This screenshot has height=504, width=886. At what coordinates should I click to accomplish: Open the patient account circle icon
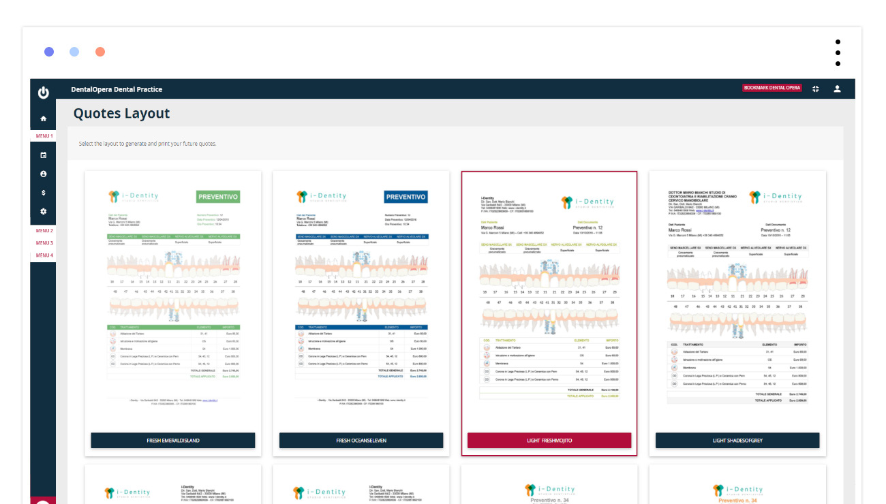point(44,174)
